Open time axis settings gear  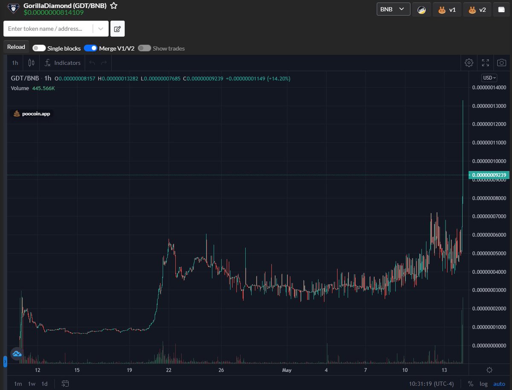pos(489,370)
